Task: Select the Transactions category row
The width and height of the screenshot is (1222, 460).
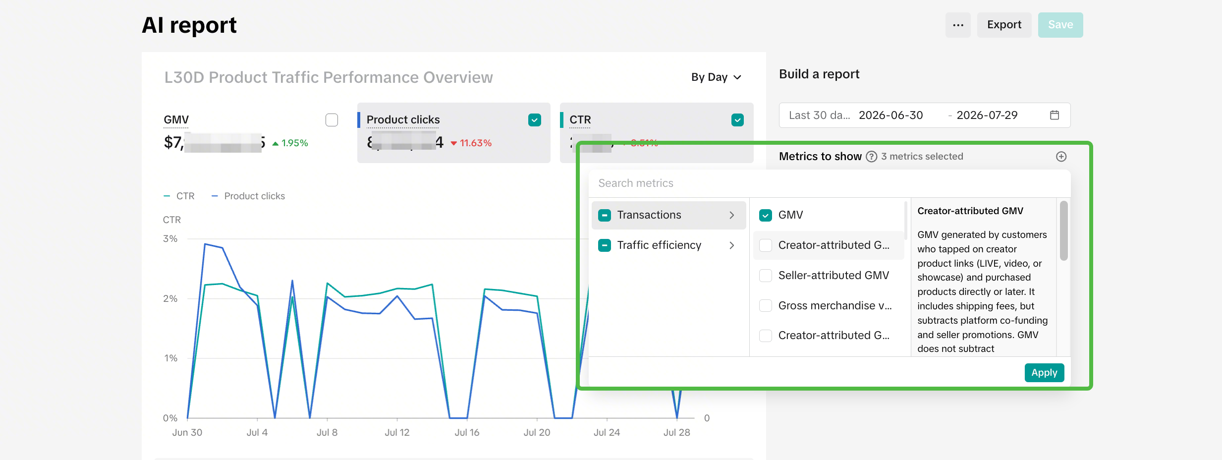Action: tap(668, 215)
